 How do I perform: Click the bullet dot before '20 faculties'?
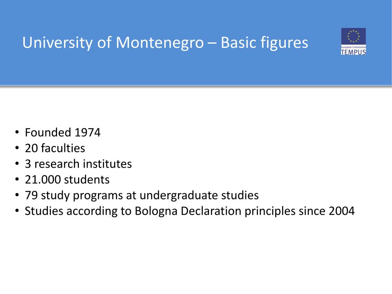point(17,148)
